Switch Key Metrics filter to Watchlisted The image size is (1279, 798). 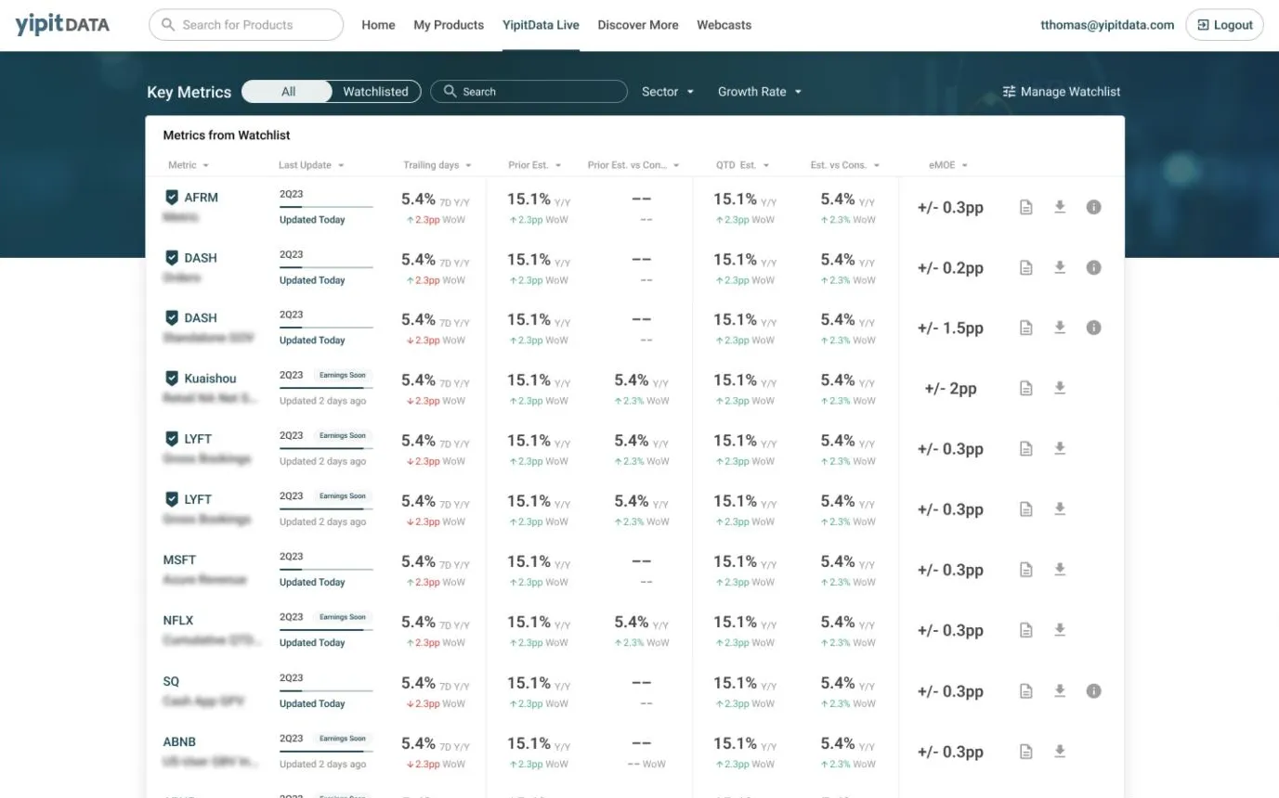375,91
